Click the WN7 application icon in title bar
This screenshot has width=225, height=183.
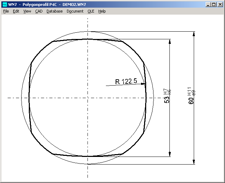[5, 5]
